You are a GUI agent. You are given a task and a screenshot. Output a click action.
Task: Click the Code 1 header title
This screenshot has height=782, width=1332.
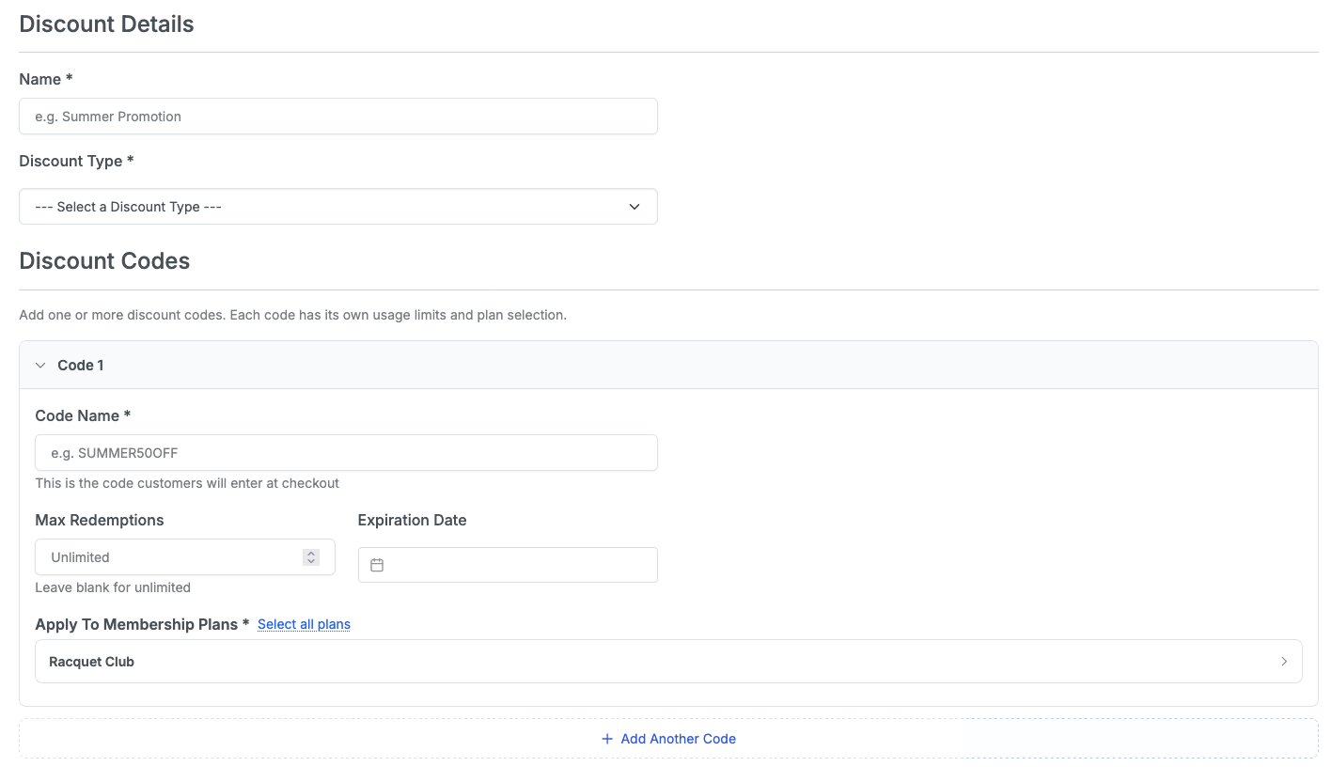[x=81, y=366]
